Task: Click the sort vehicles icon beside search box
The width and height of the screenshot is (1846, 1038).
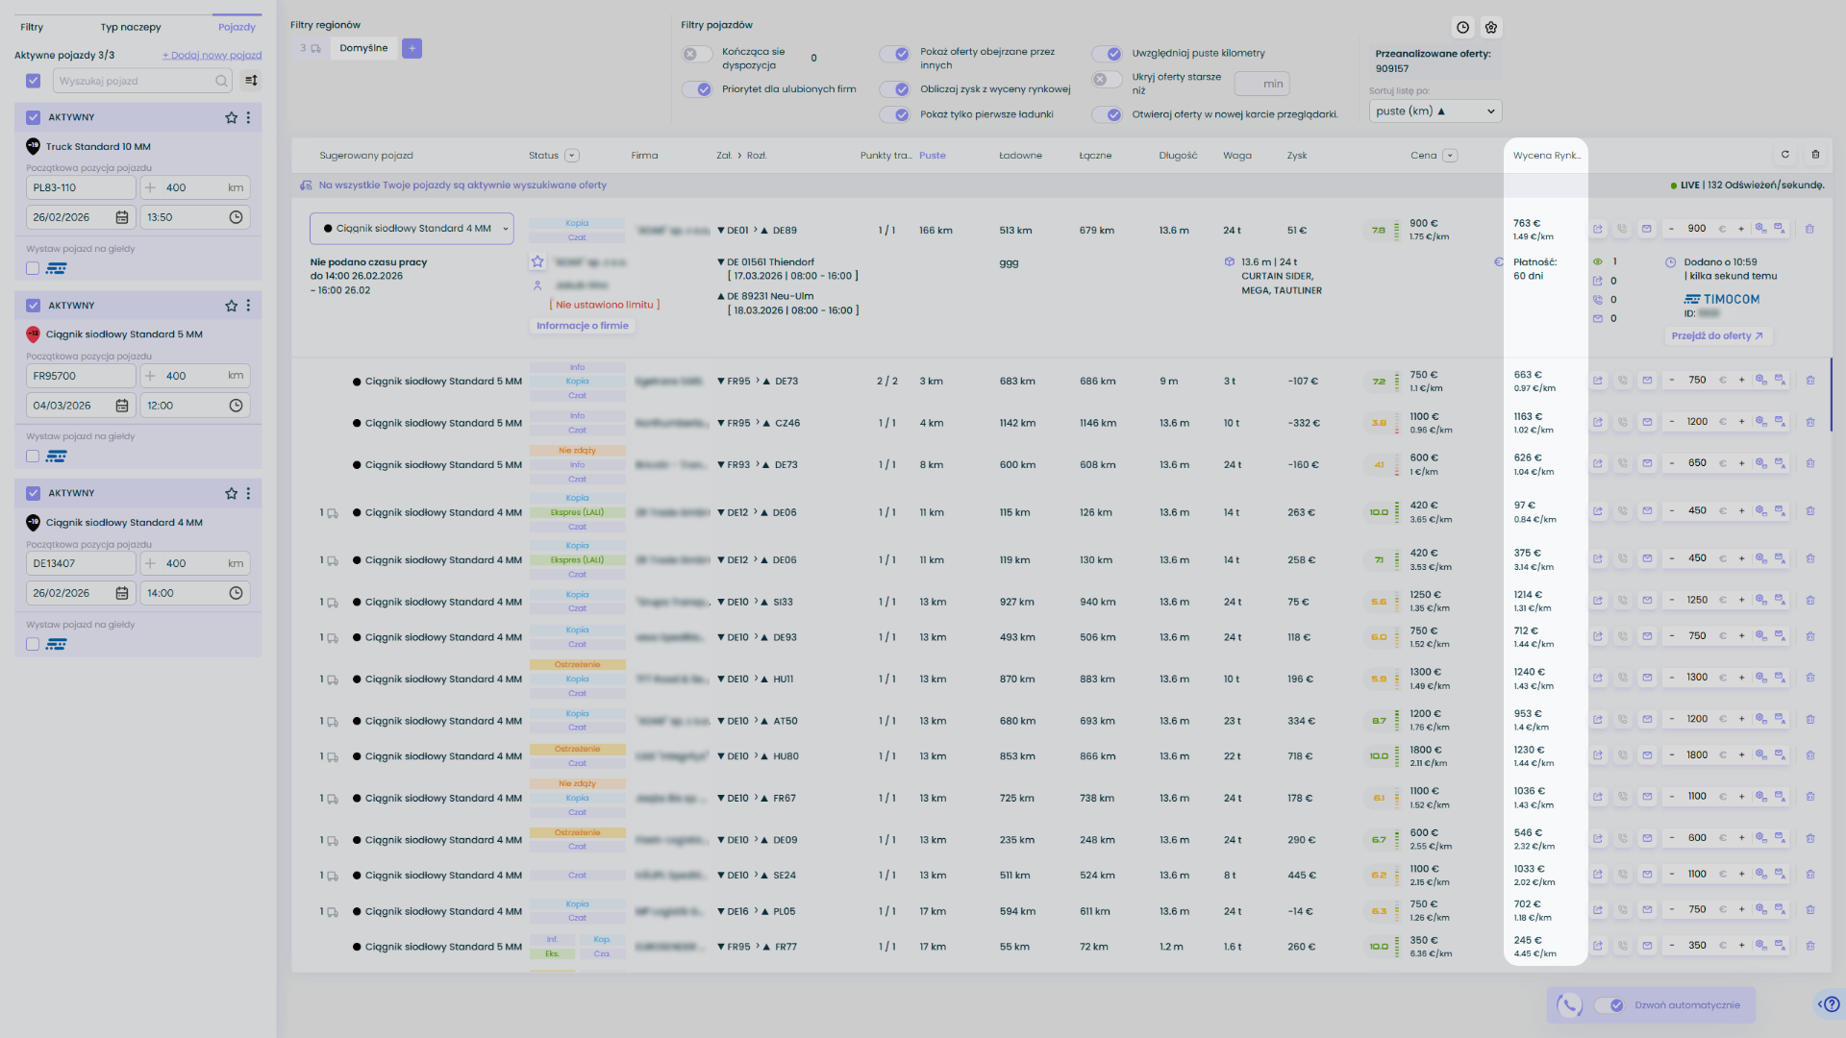Action: 251,81
